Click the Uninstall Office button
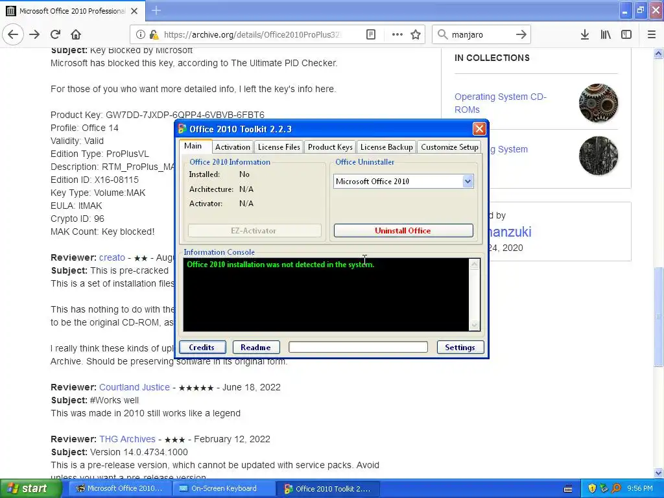Screen dimensions: 664x498 click(403, 230)
